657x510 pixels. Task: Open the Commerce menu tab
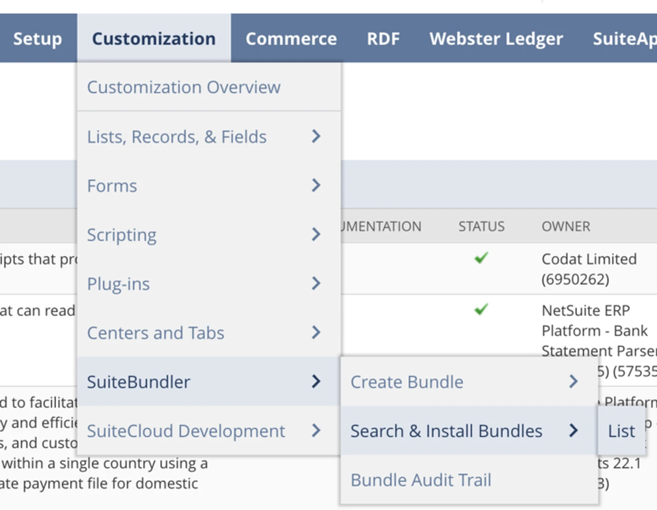click(x=291, y=38)
